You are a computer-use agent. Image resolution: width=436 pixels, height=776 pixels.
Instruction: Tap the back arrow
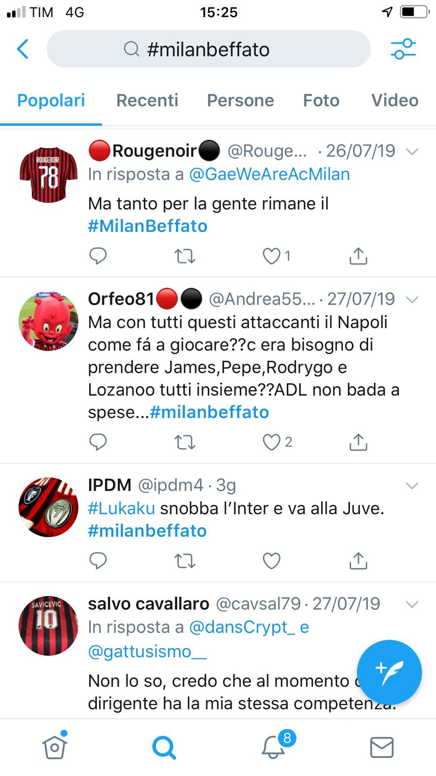tap(23, 49)
